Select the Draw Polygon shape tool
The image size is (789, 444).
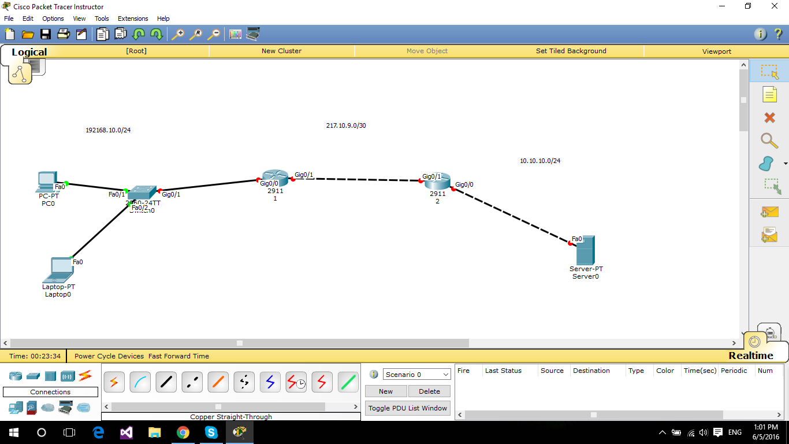coord(766,164)
